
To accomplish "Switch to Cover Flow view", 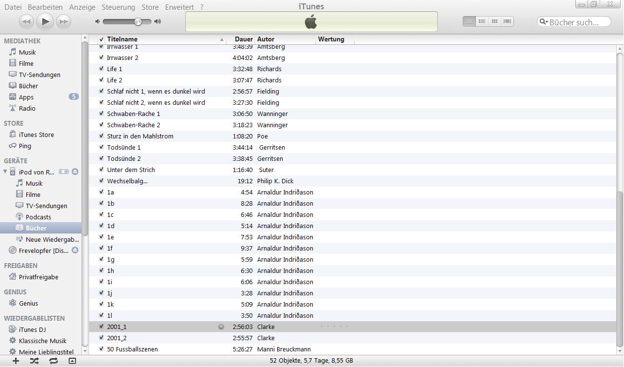I will point(507,21).
